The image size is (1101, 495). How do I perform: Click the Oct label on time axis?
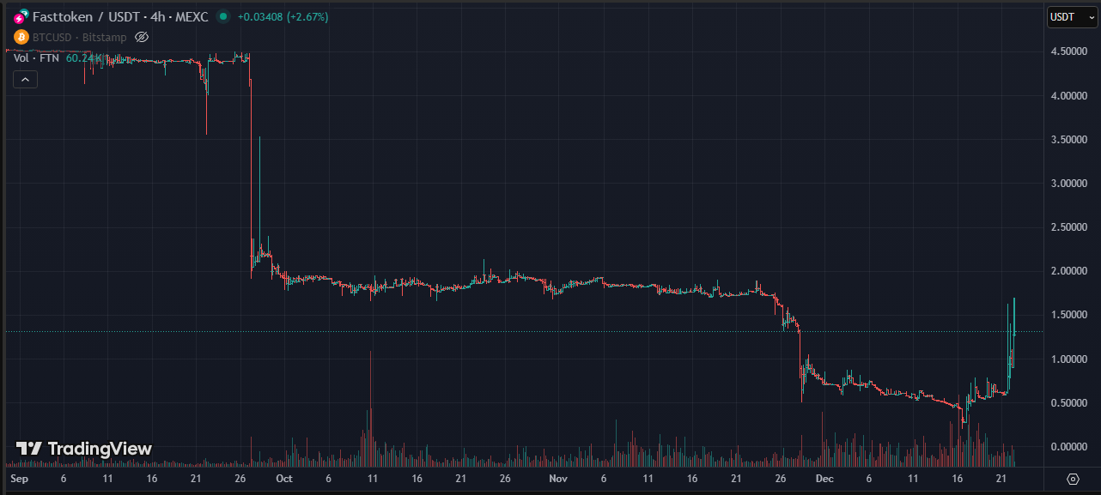point(284,478)
